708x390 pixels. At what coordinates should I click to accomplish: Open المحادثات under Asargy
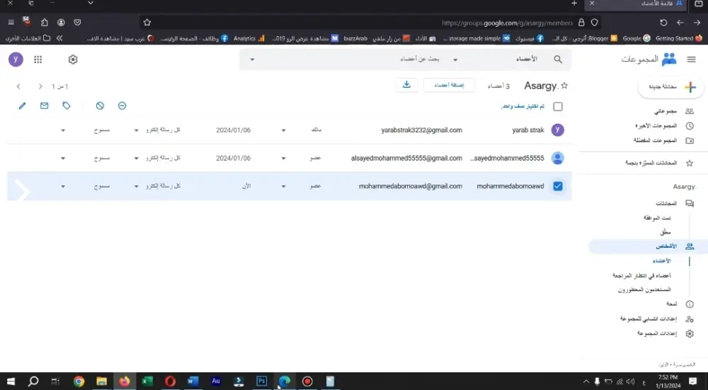pos(666,203)
